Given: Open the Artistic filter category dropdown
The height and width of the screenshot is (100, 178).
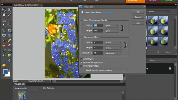Looking at the screenshot, I should click(159, 12).
